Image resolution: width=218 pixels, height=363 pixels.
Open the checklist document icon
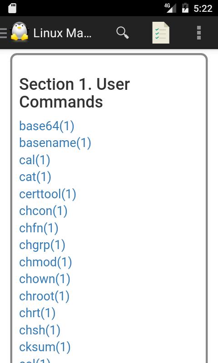pyautogui.click(x=161, y=33)
